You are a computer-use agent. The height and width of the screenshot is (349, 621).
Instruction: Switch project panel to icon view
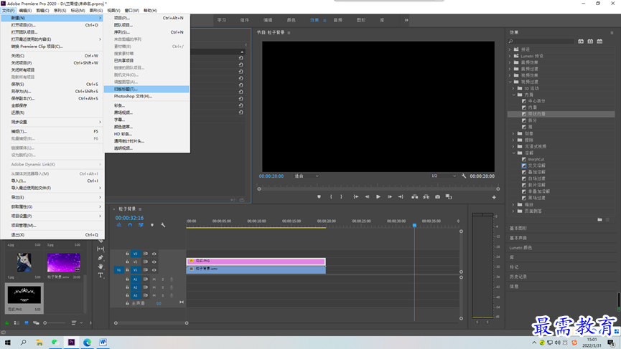27,323
